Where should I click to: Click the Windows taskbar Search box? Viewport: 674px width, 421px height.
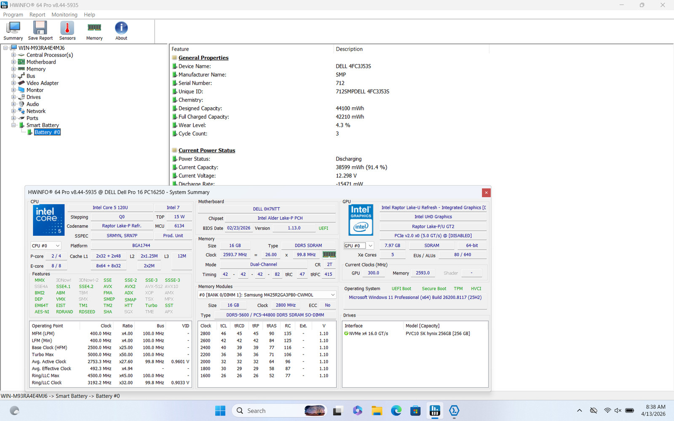[x=279, y=410]
